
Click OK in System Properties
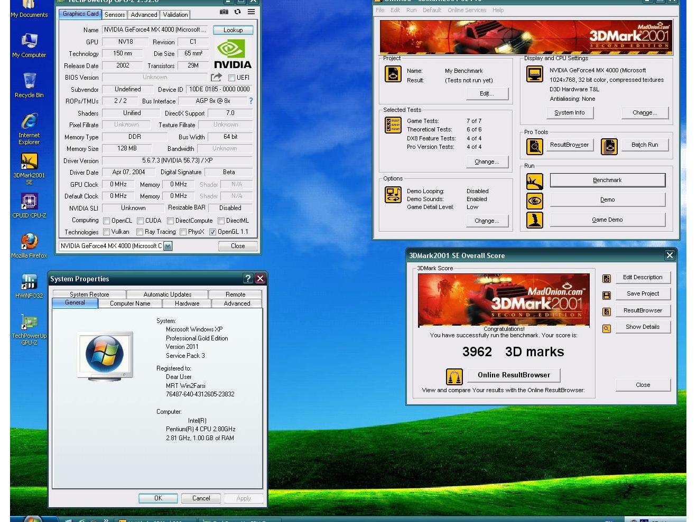pyautogui.click(x=158, y=498)
